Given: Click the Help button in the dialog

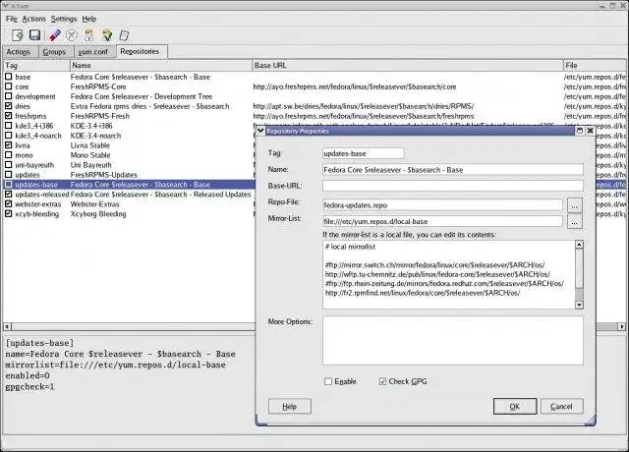Looking at the screenshot, I should click(289, 406).
